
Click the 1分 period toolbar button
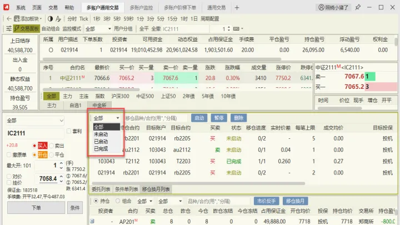[x=140, y=19]
